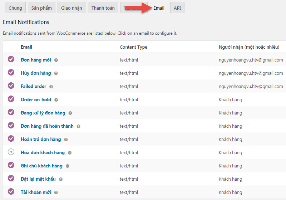Click help icon next to Đặt lại mật khẩu
286x200 pixels.
[61, 179]
